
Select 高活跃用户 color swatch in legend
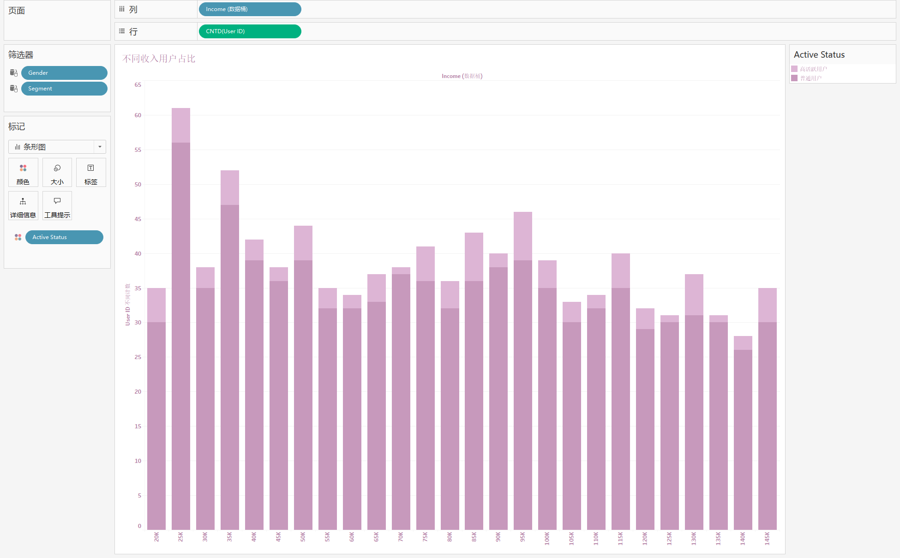click(x=794, y=69)
